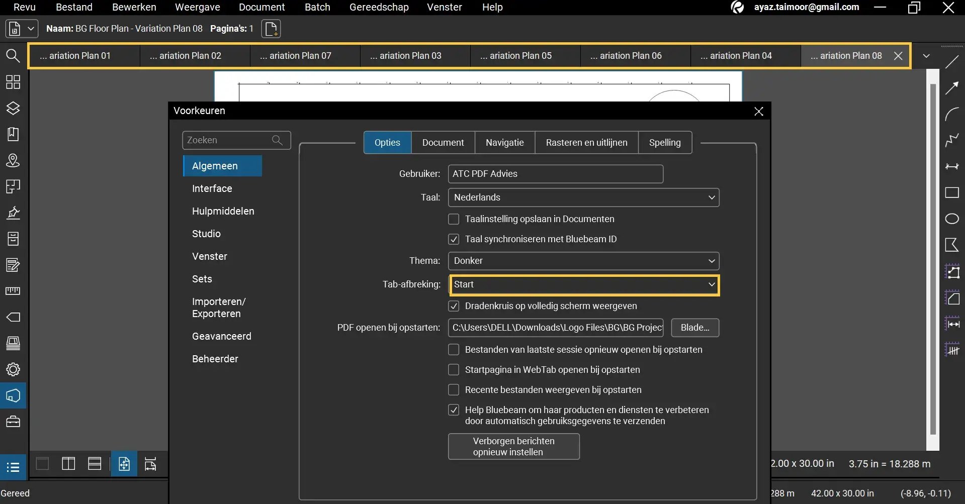Click Verborgen berichten opnieuw instellen button
This screenshot has width=965, height=504.
point(514,447)
